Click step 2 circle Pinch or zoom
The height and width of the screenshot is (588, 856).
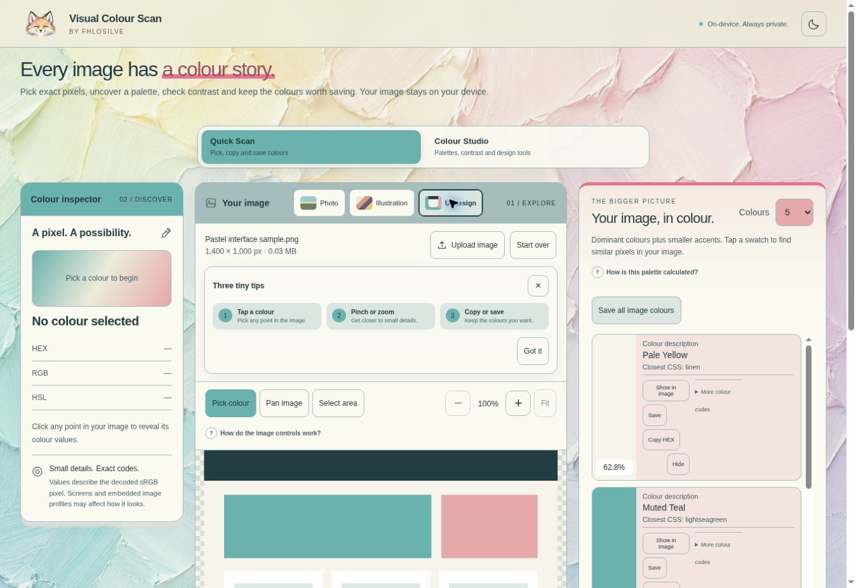coord(339,316)
